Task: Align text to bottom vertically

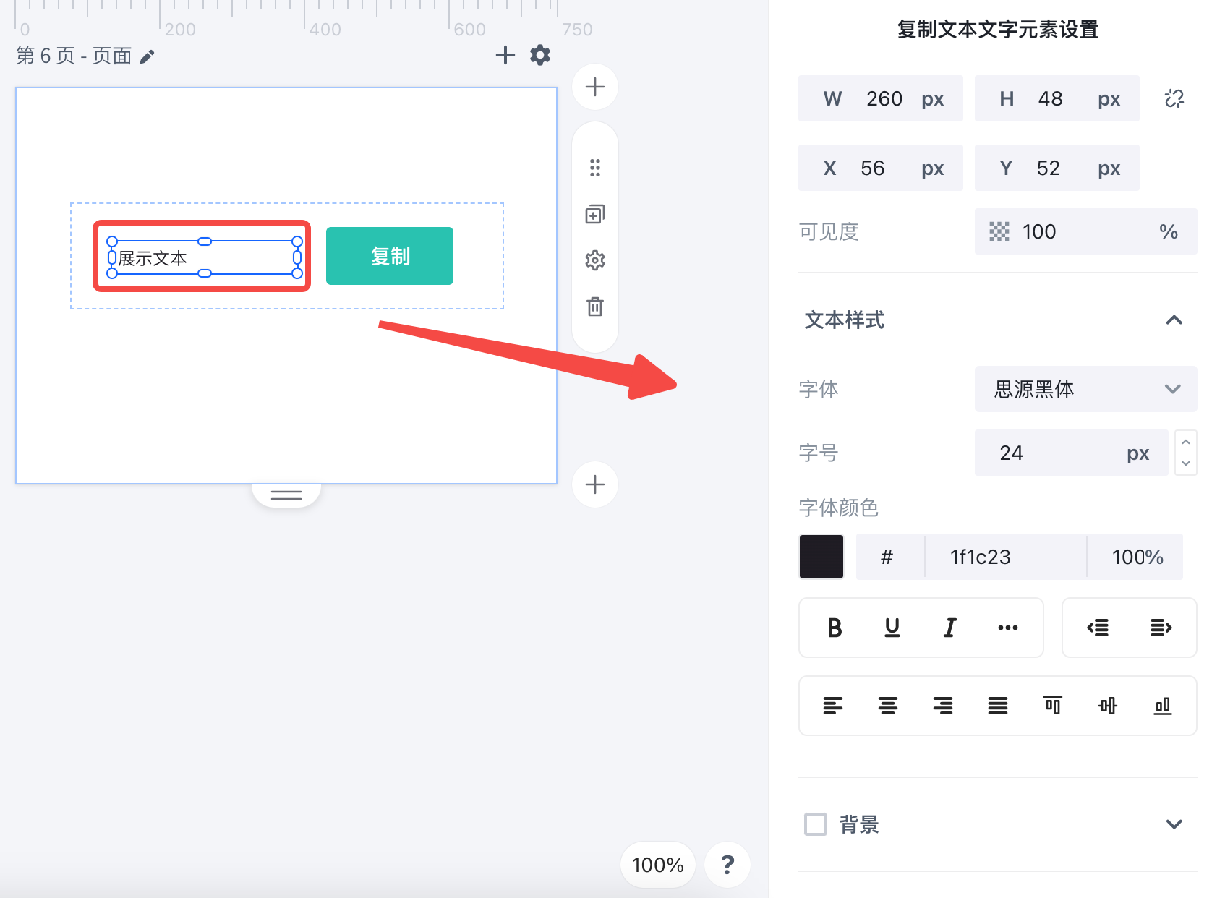Action: click(x=1163, y=706)
